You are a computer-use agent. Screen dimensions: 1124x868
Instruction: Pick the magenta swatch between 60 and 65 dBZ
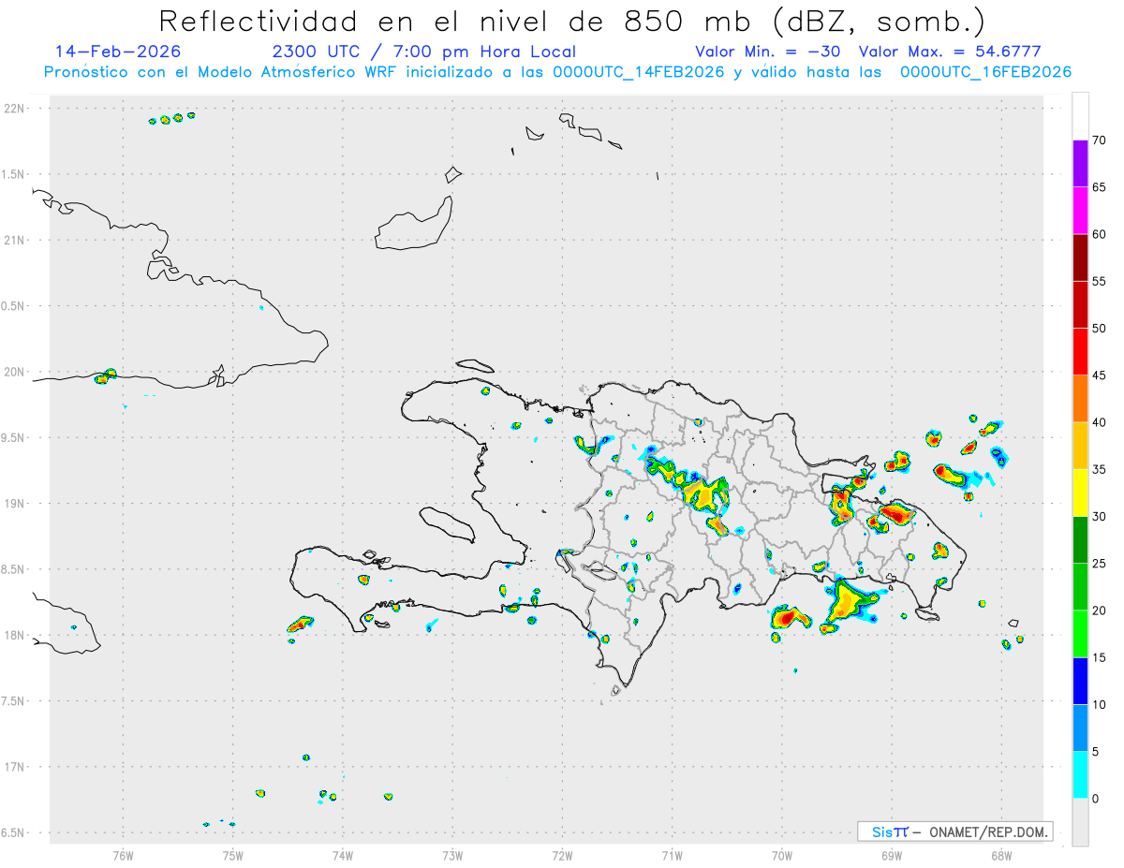pos(1080,210)
